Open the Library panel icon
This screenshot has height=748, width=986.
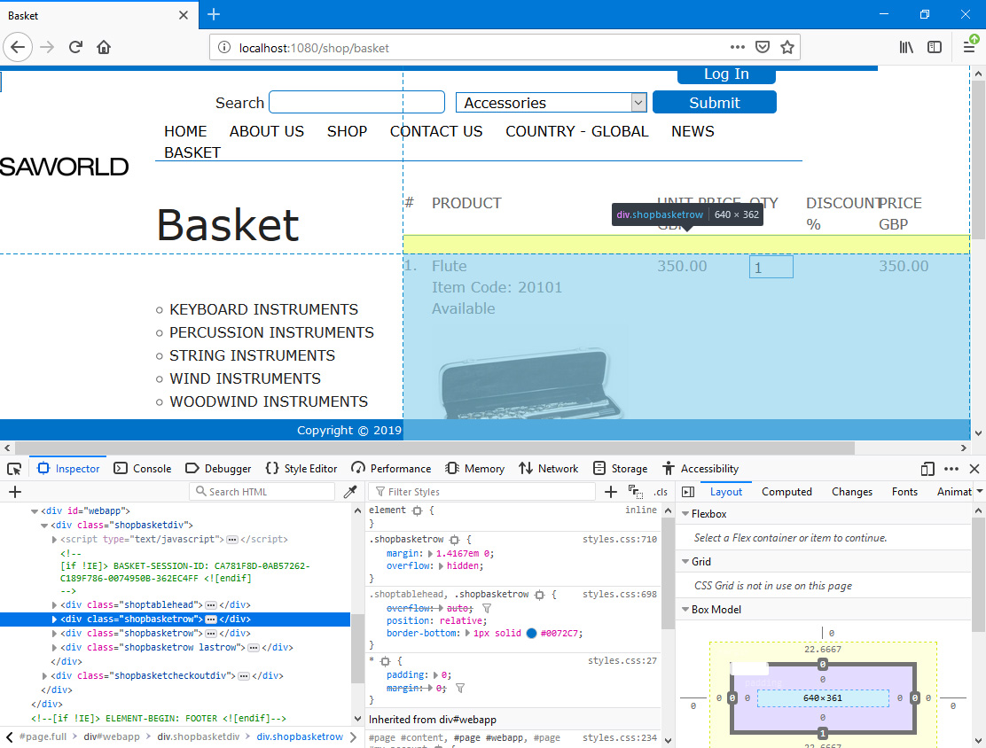point(906,47)
